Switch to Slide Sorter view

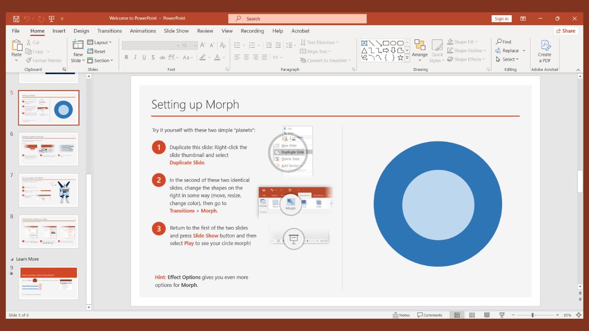coord(472,315)
